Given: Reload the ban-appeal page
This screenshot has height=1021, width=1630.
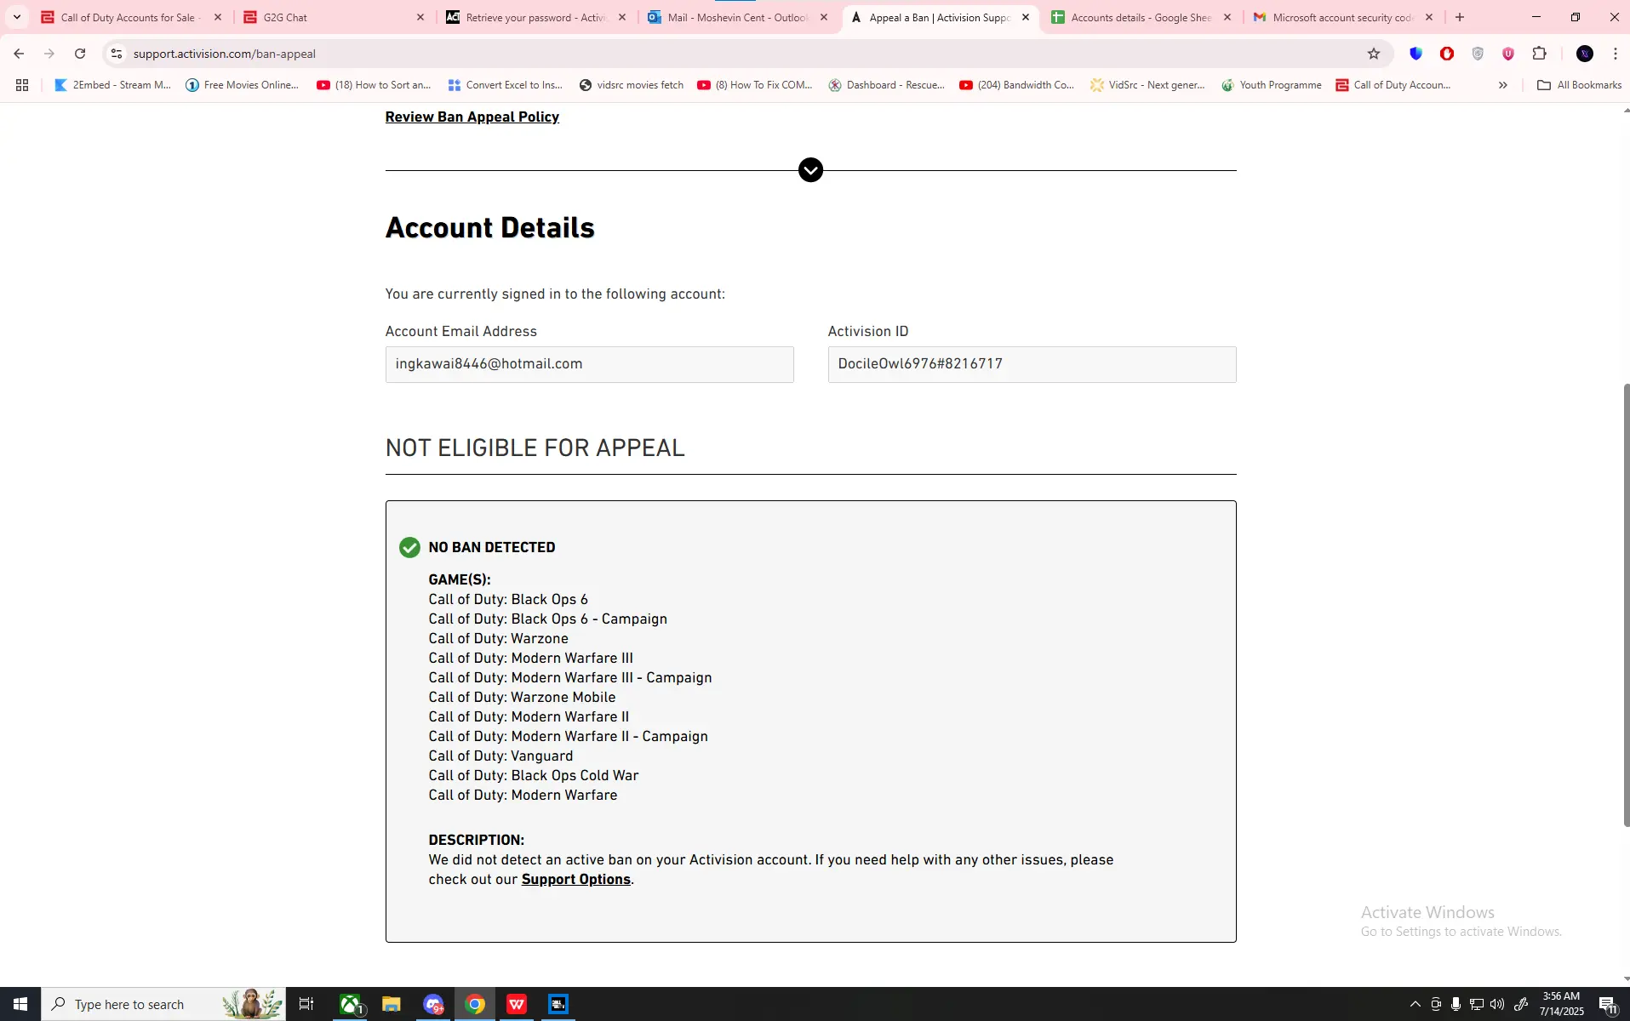Looking at the screenshot, I should (80, 54).
